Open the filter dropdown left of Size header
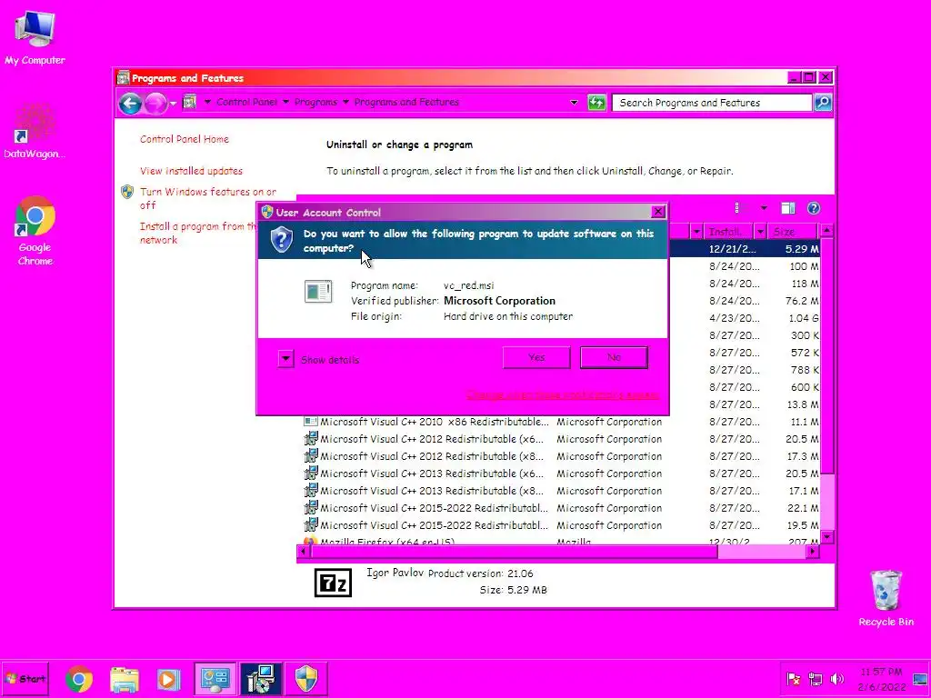The width and height of the screenshot is (931, 698). pos(760,232)
